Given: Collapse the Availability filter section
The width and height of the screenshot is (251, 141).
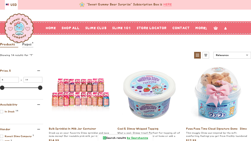Looking at the screenshot, I should [x=39, y=105].
